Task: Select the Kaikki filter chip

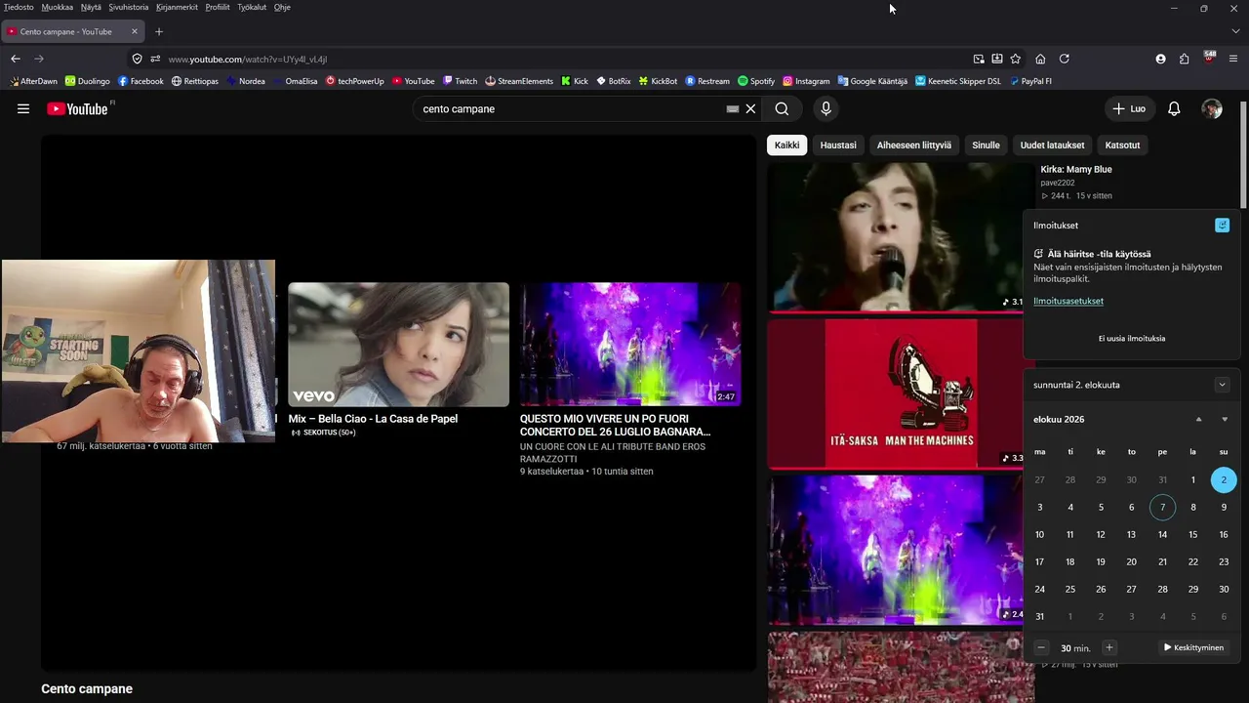Action: (x=786, y=145)
